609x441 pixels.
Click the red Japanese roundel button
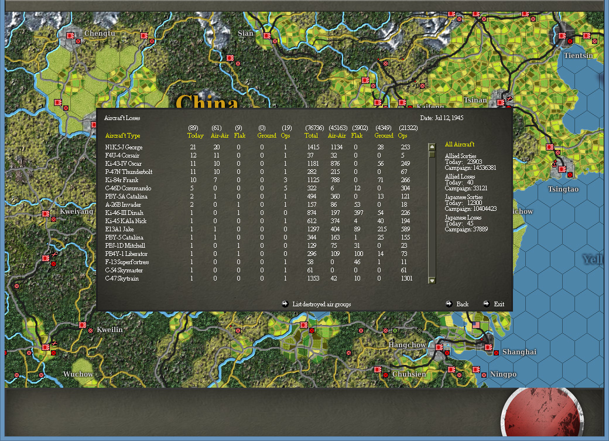542,413
